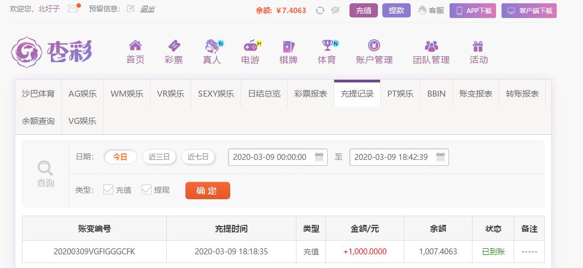Click transaction number 20200309VGFIGGGCFK
Viewport: 583px width, 268px height.
[x=94, y=252]
